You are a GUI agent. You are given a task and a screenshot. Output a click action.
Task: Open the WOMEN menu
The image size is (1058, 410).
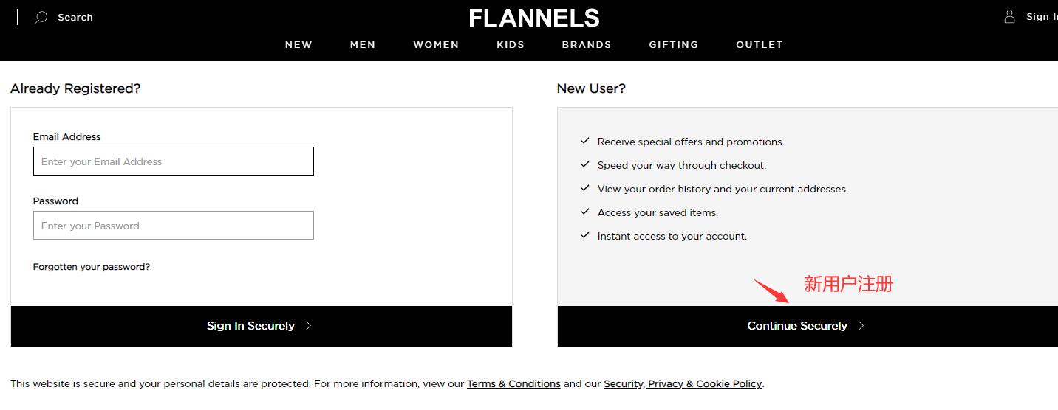click(x=436, y=45)
